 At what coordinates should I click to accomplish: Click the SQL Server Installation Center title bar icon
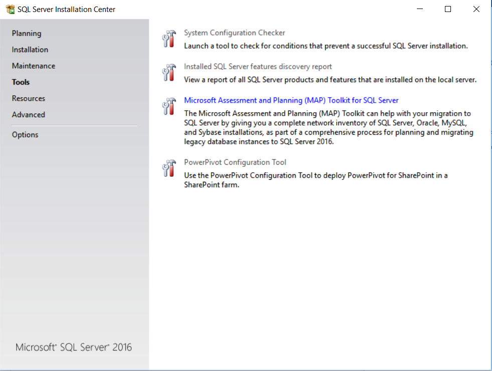pos(10,9)
